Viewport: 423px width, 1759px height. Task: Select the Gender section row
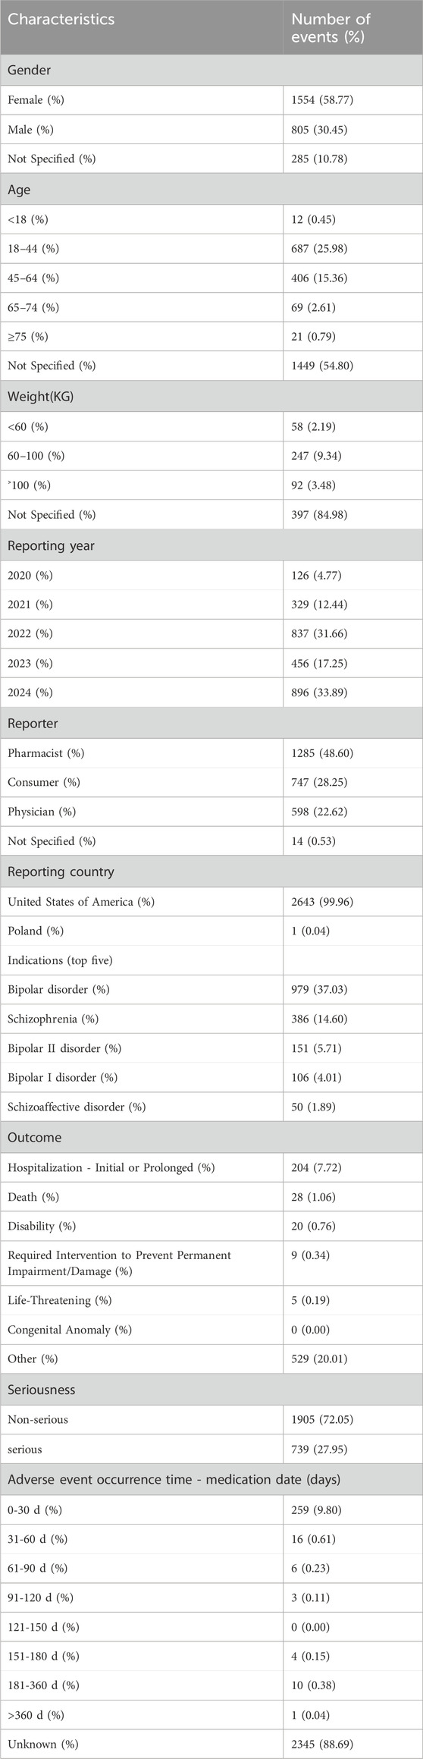[x=211, y=70]
